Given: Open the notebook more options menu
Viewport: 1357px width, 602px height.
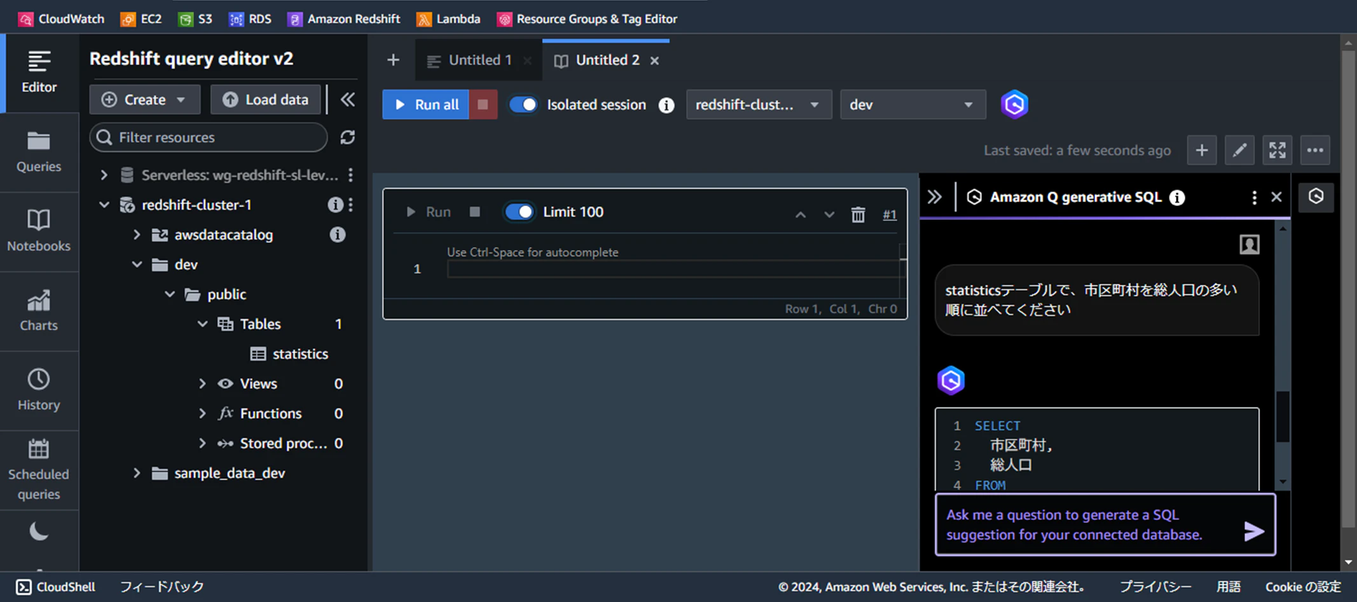Looking at the screenshot, I should (x=1315, y=151).
